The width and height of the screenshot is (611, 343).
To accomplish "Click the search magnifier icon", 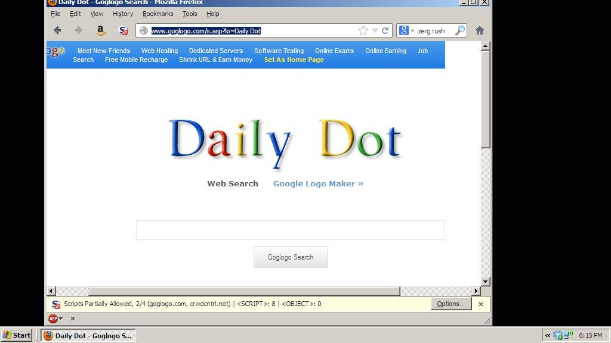I will tap(460, 30).
